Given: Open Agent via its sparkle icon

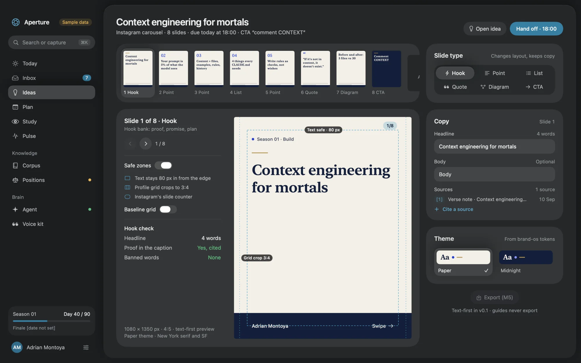Looking at the screenshot, I should pyautogui.click(x=15, y=209).
